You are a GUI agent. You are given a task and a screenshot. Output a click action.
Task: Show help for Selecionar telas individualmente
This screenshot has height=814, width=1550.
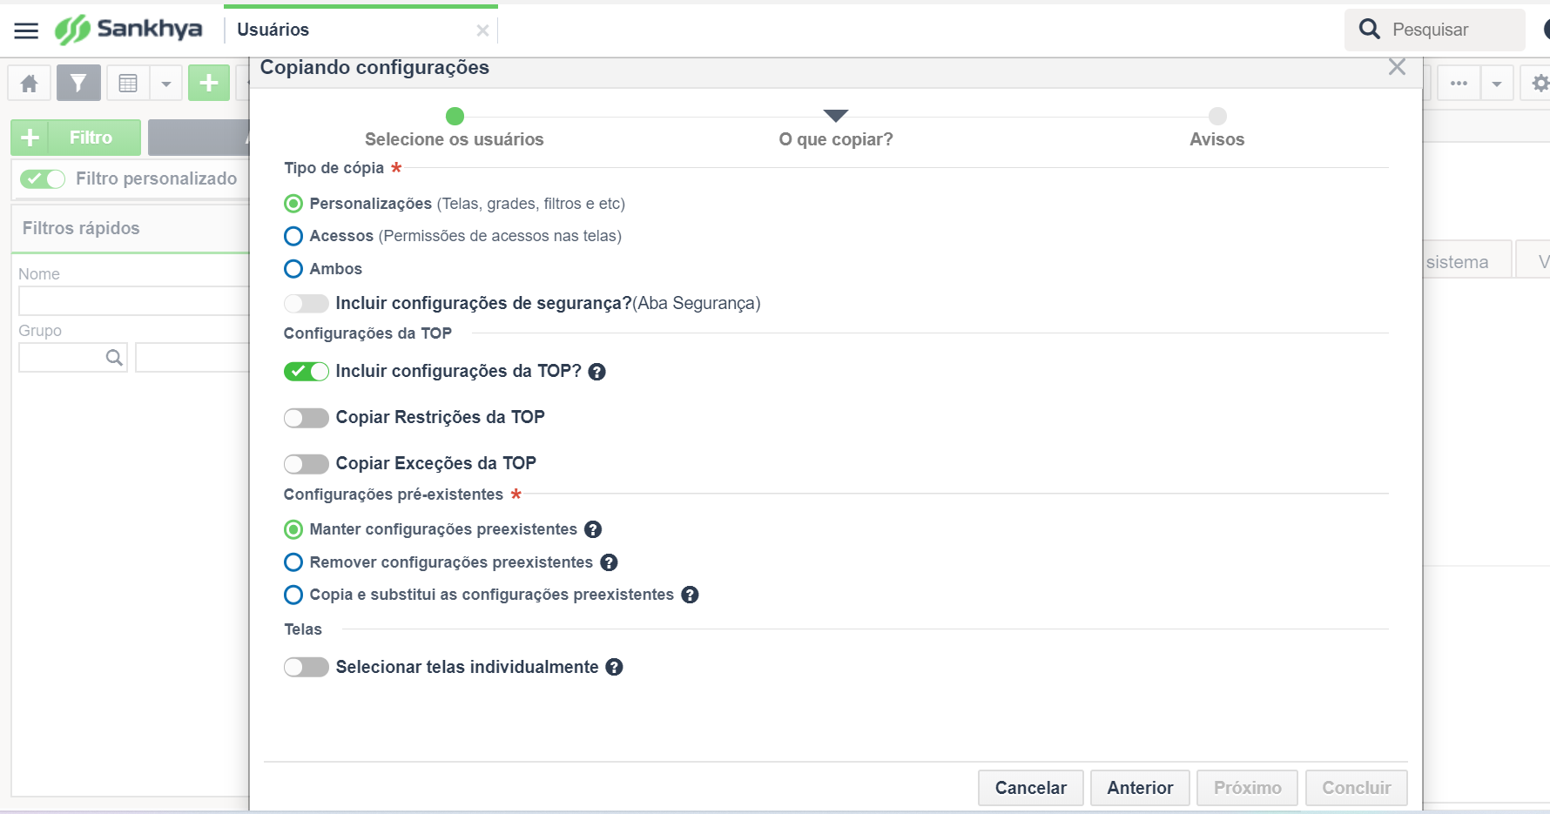pyautogui.click(x=614, y=667)
